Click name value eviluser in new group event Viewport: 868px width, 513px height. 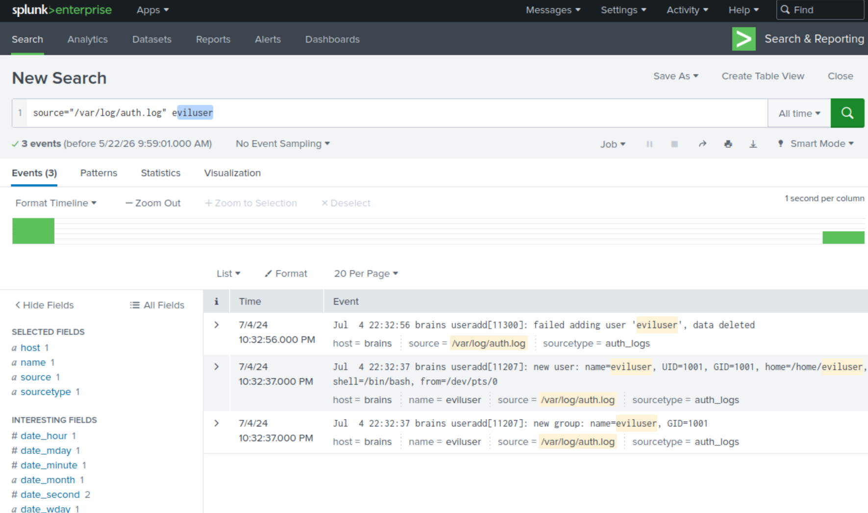coord(463,442)
